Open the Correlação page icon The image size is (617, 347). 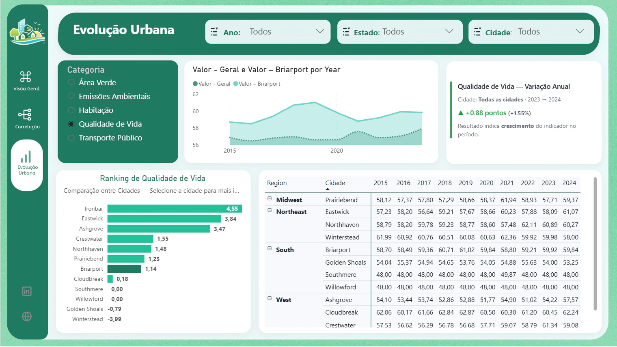pyautogui.click(x=25, y=114)
